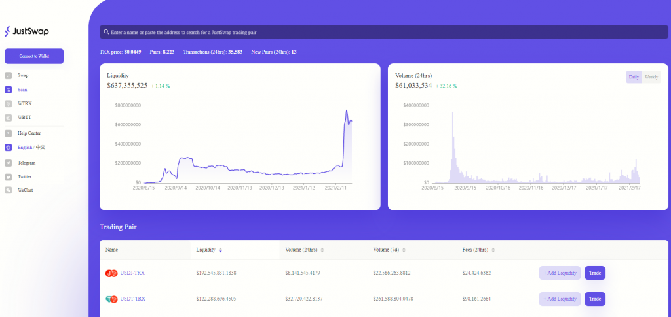Viewport: 671px width, 317px height.
Task: Open Help Center via its icon
Action: [8, 133]
